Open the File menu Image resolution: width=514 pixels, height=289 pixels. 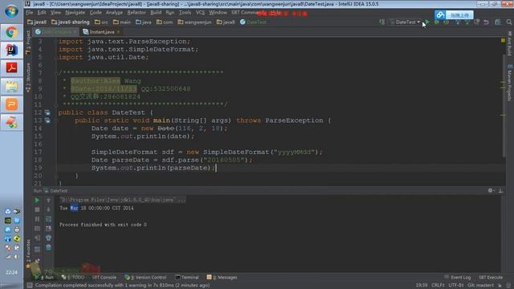30,13
